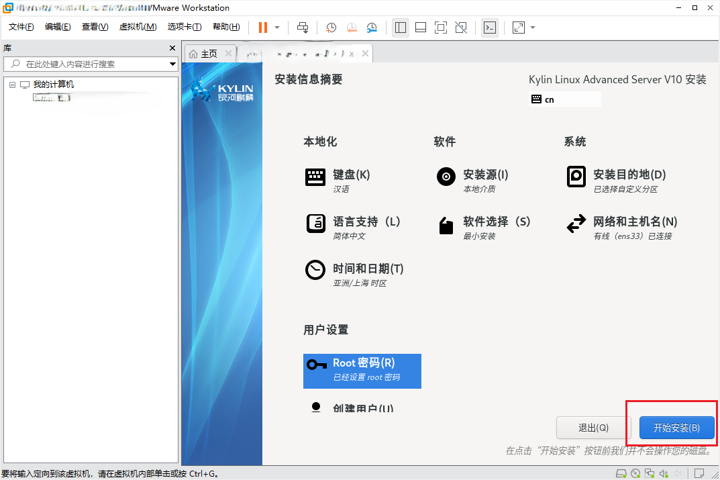The width and height of the screenshot is (720, 480).
Task: Click the stretch guest display icon
Action: click(x=519, y=28)
